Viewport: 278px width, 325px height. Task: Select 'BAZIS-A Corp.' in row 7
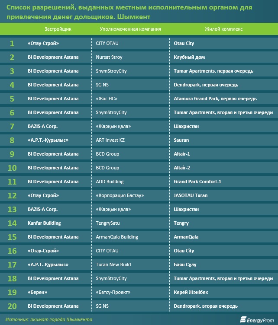(42, 126)
